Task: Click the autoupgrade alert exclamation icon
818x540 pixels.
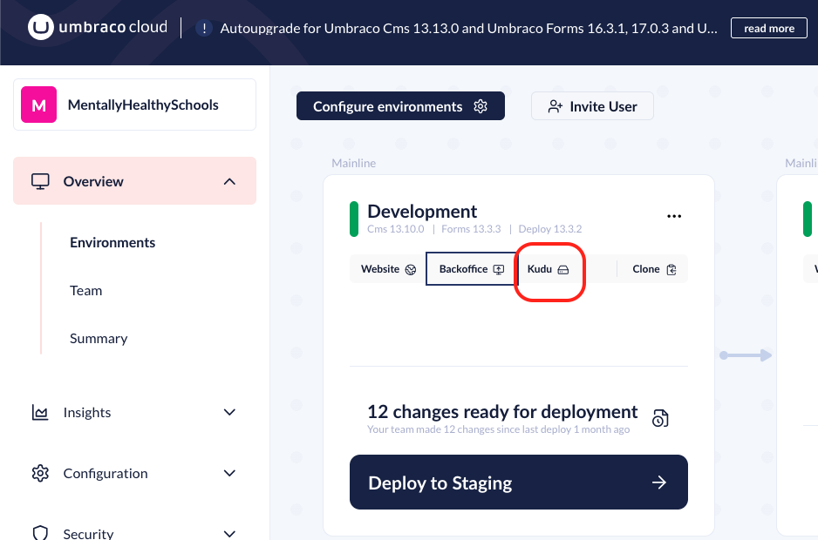Action: pyautogui.click(x=204, y=29)
